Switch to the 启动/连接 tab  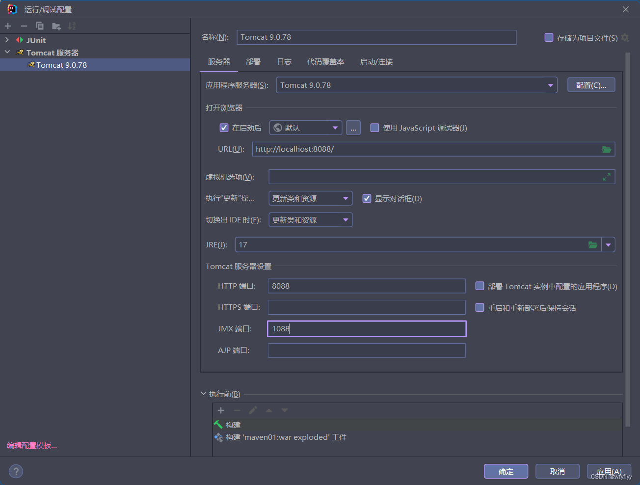tap(376, 62)
